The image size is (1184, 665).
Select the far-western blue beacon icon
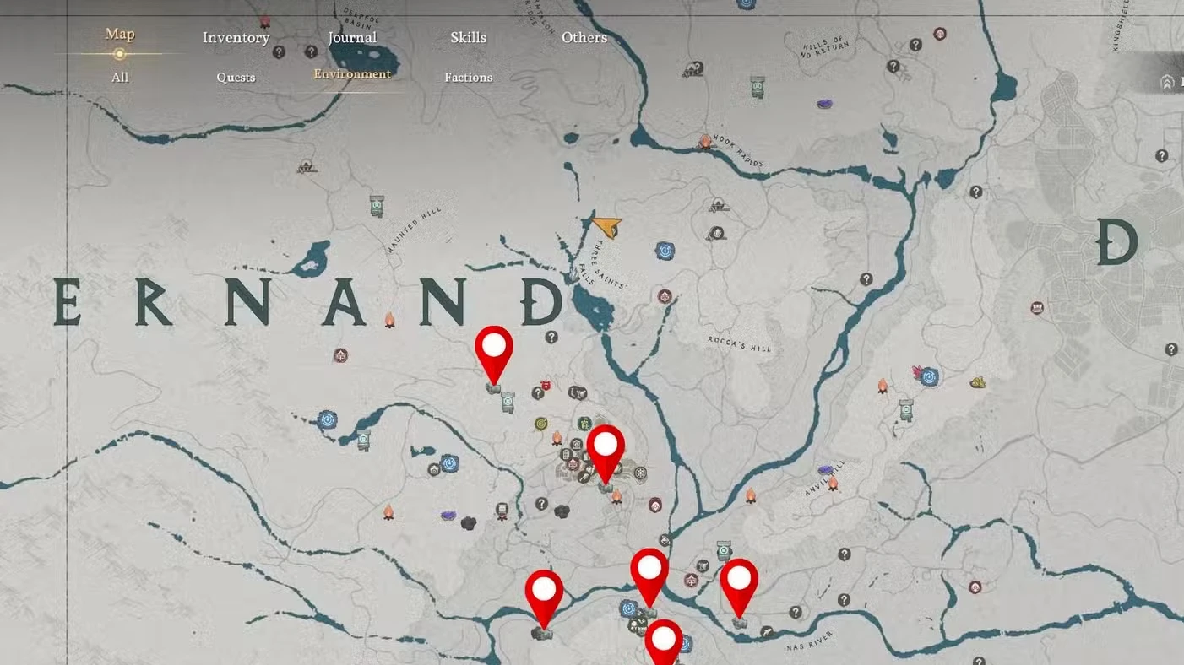(327, 419)
